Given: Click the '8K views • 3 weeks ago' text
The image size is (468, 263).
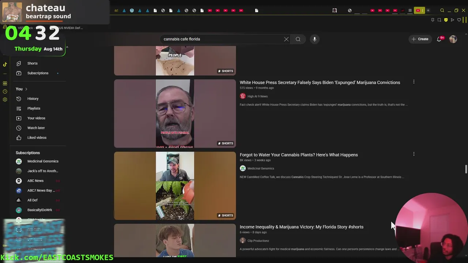Looking at the screenshot, I should tap(255, 160).
